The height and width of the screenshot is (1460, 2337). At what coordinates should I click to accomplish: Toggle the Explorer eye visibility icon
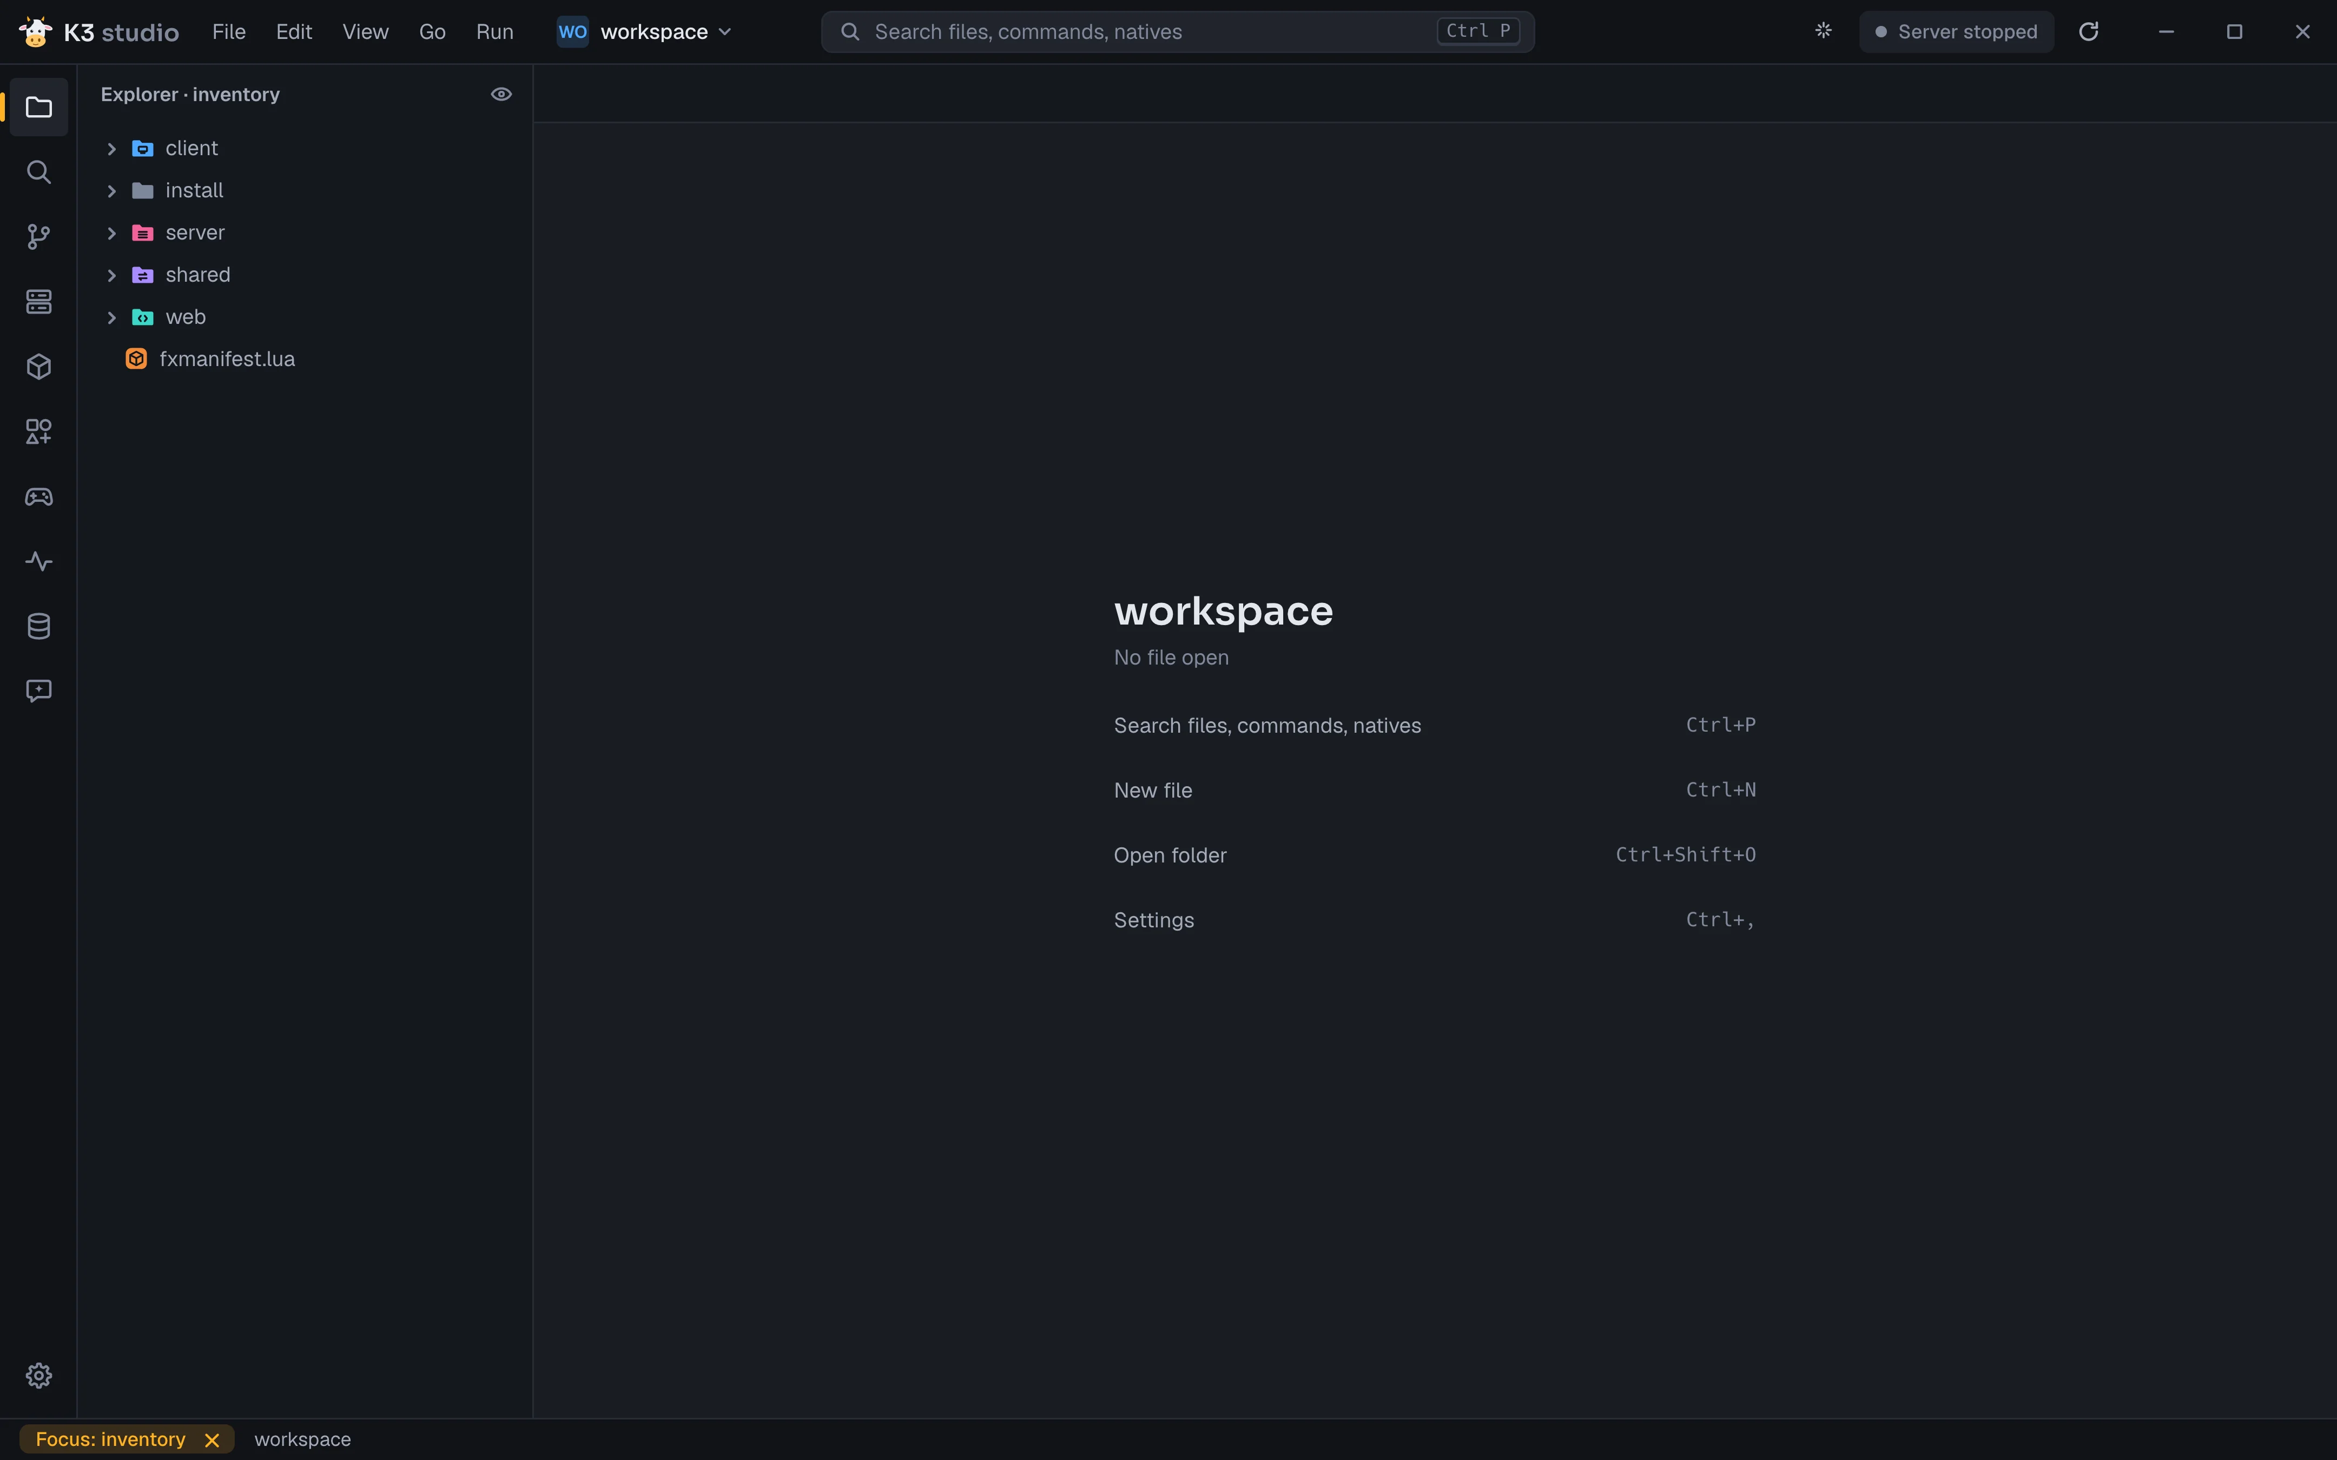click(501, 94)
